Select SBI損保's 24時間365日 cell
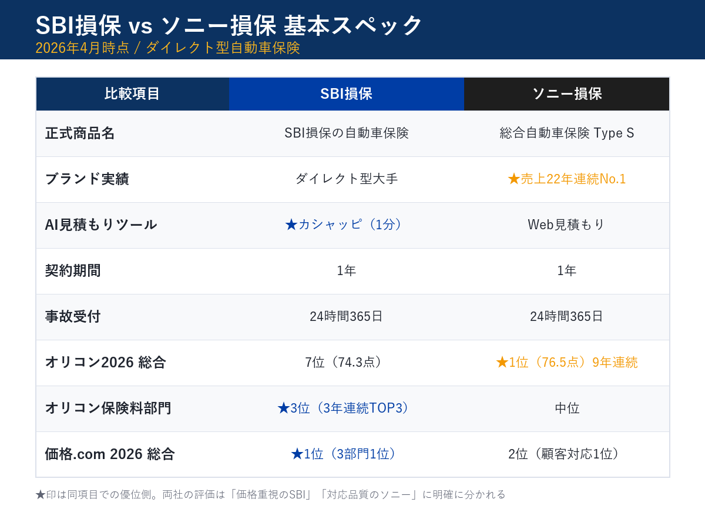 pyautogui.click(x=346, y=316)
